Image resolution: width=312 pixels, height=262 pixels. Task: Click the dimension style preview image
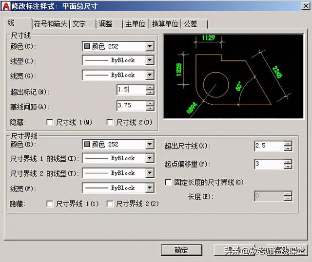click(x=234, y=76)
